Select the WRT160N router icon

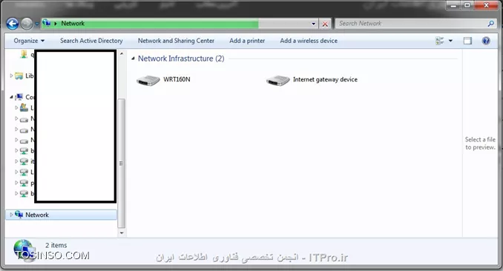click(x=148, y=80)
